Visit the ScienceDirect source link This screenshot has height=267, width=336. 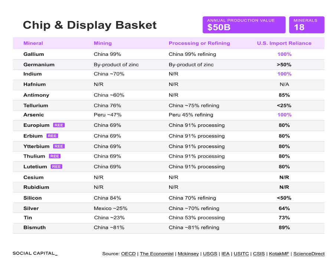pos(309,254)
